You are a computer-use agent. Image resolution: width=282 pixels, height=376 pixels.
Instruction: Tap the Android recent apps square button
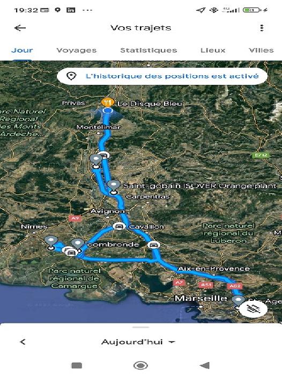tap(77, 365)
